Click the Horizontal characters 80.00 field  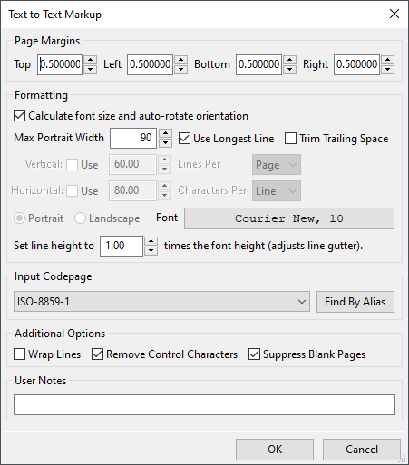(132, 191)
